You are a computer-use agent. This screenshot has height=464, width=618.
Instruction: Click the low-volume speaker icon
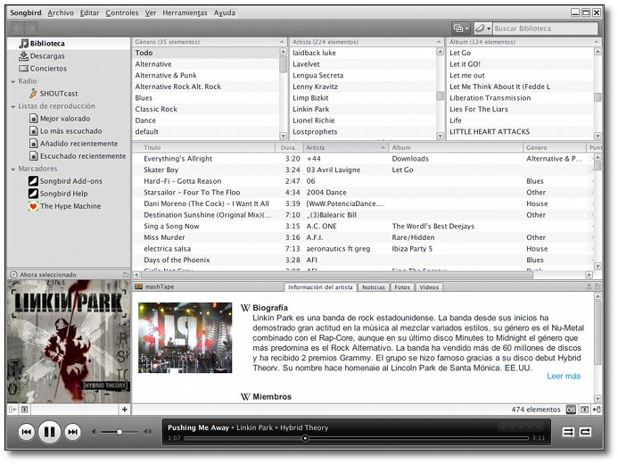point(94,432)
